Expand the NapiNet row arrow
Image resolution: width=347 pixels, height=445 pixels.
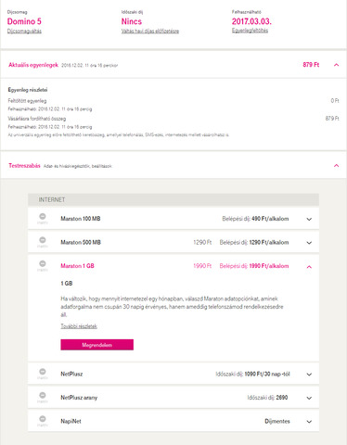pyautogui.click(x=309, y=422)
